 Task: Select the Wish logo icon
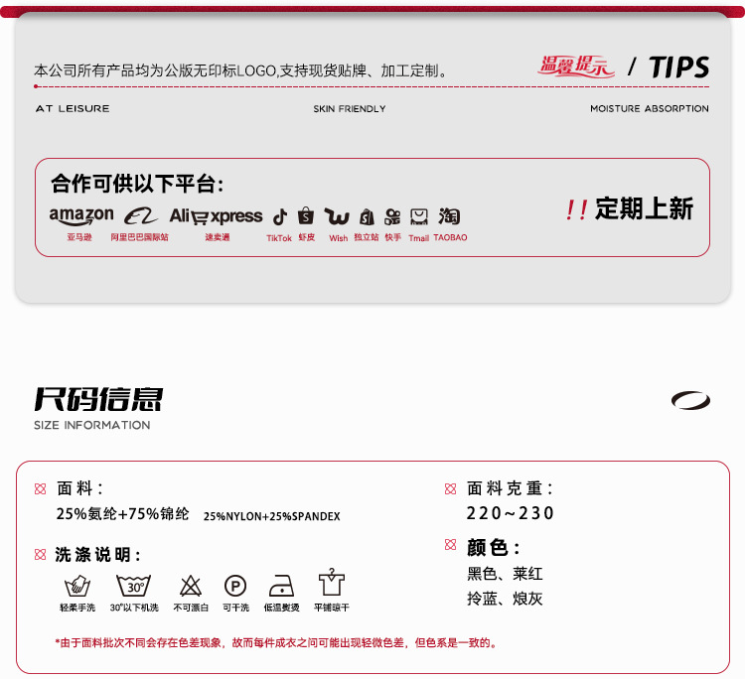[337, 216]
